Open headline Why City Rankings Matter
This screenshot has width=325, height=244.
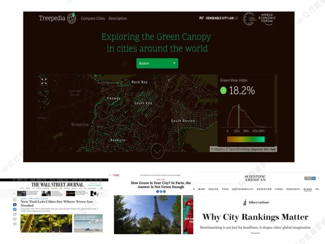click(255, 217)
